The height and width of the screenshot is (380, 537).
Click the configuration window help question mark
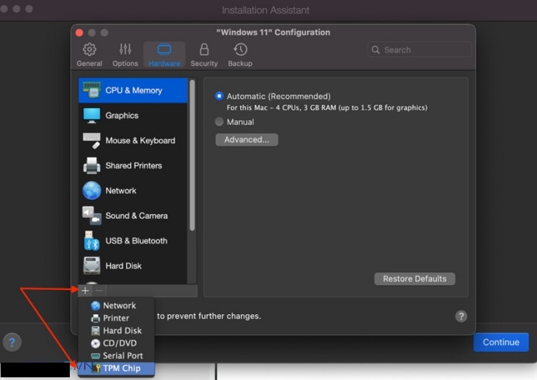click(461, 316)
